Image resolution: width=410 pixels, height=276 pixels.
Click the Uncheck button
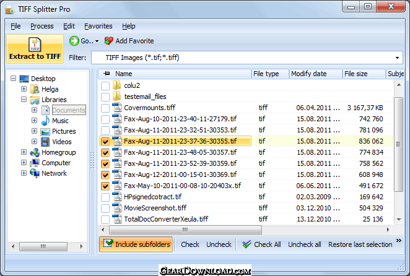click(219, 244)
